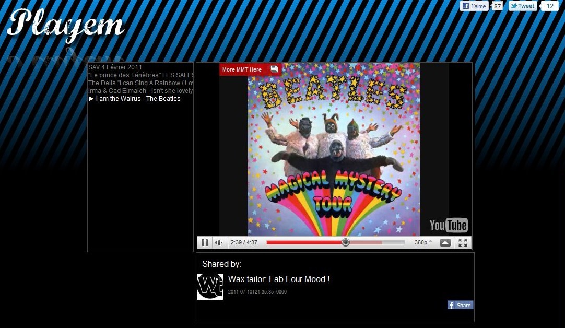Select playlist entry SAV 4 Février 2011
The image size is (565, 328).
click(x=115, y=67)
